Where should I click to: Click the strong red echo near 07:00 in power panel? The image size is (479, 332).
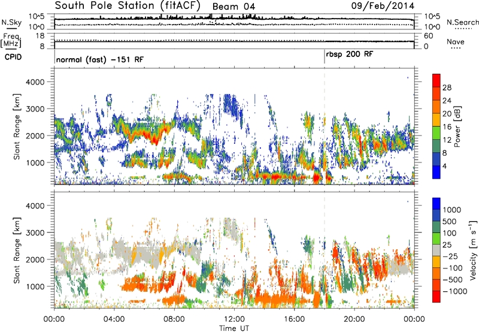pos(155,138)
